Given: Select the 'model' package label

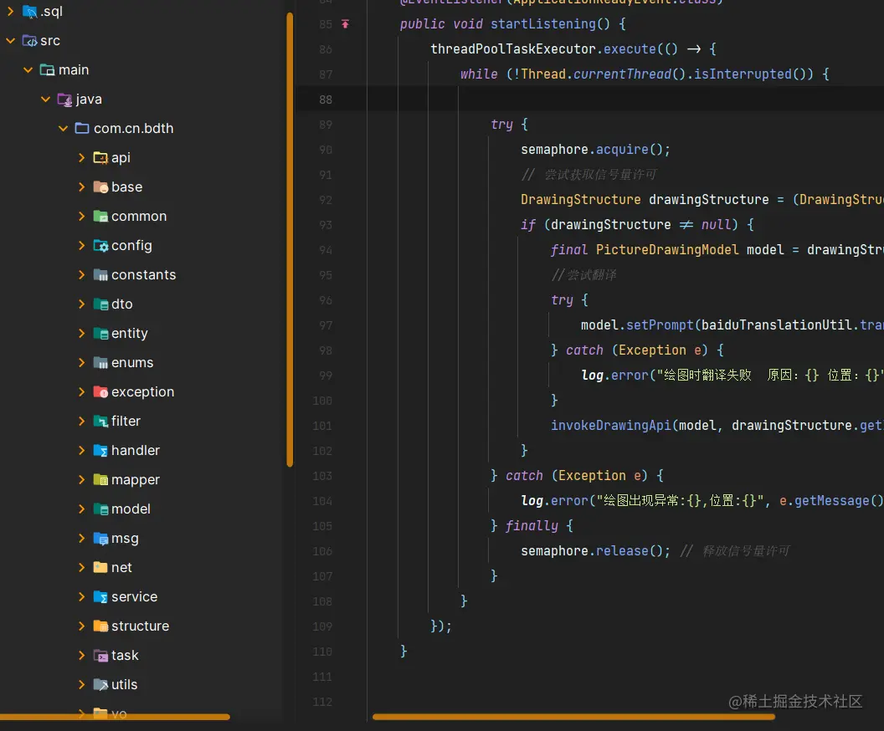Looking at the screenshot, I should pos(131,509).
